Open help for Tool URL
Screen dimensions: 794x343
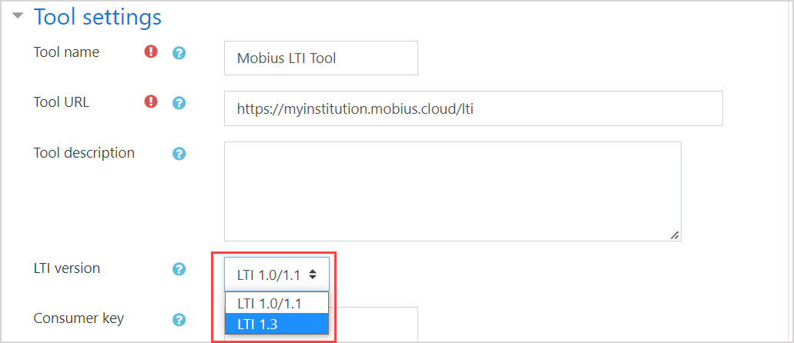pos(179,102)
